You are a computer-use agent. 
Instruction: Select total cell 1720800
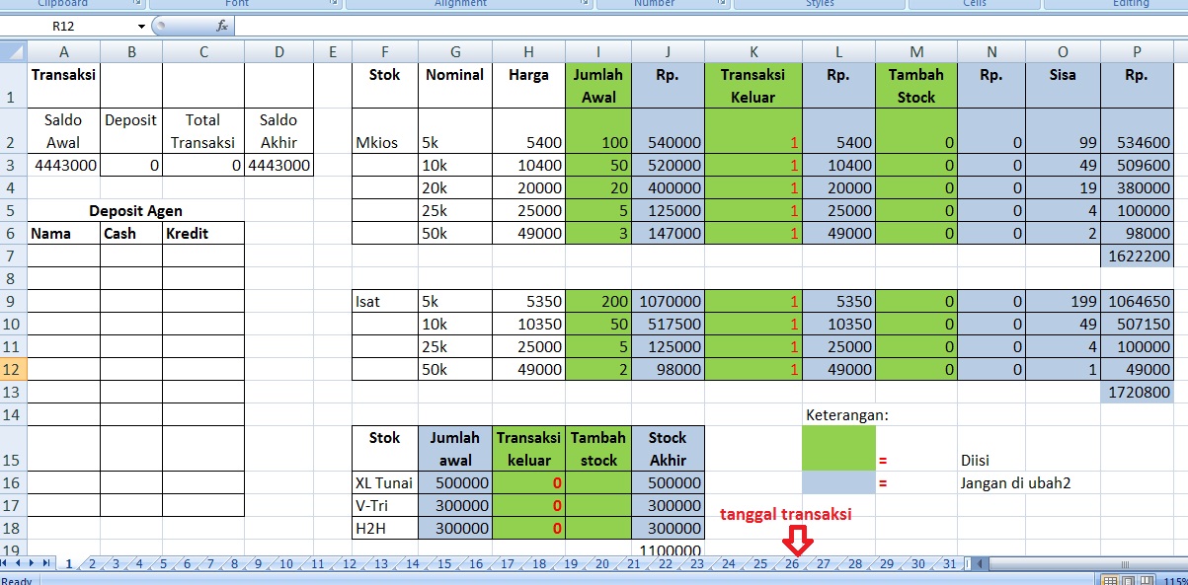coord(1136,392)
